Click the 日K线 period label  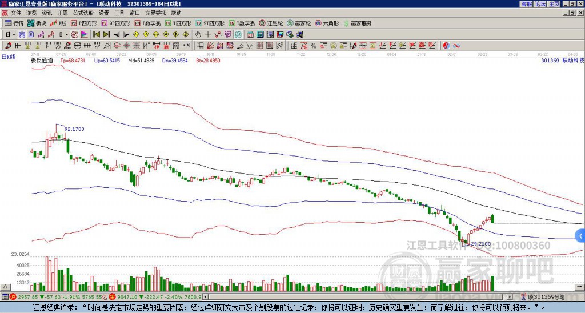coord(9,57)
